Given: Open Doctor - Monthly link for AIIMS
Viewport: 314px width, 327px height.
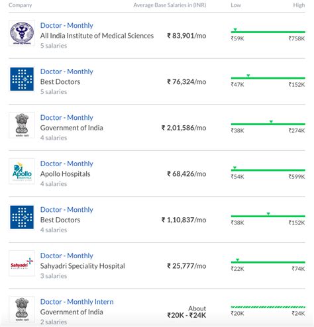Looking at the screenshot, I should [67, 25].
